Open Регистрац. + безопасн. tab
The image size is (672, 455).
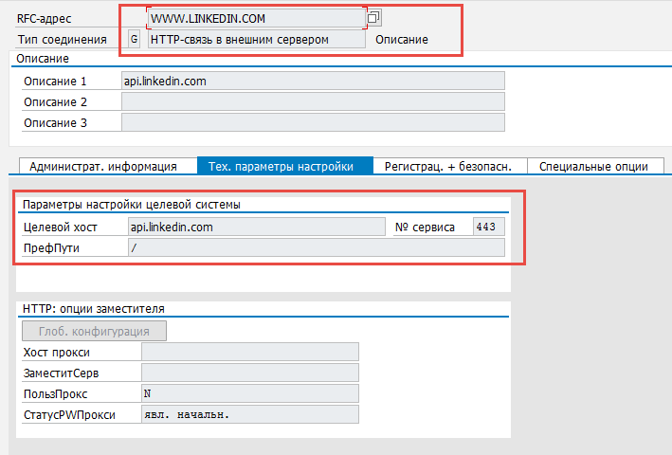click(x=448, y=166)
